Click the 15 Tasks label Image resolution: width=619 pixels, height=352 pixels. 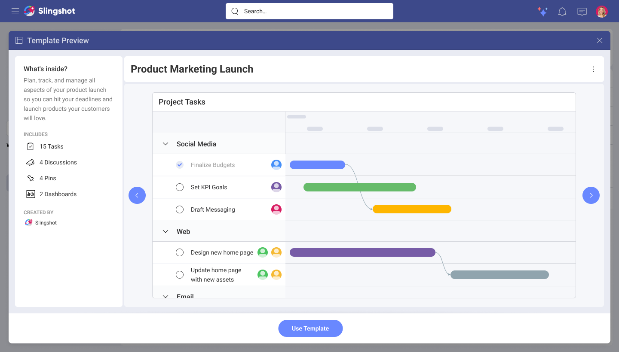tap(52, 146)
